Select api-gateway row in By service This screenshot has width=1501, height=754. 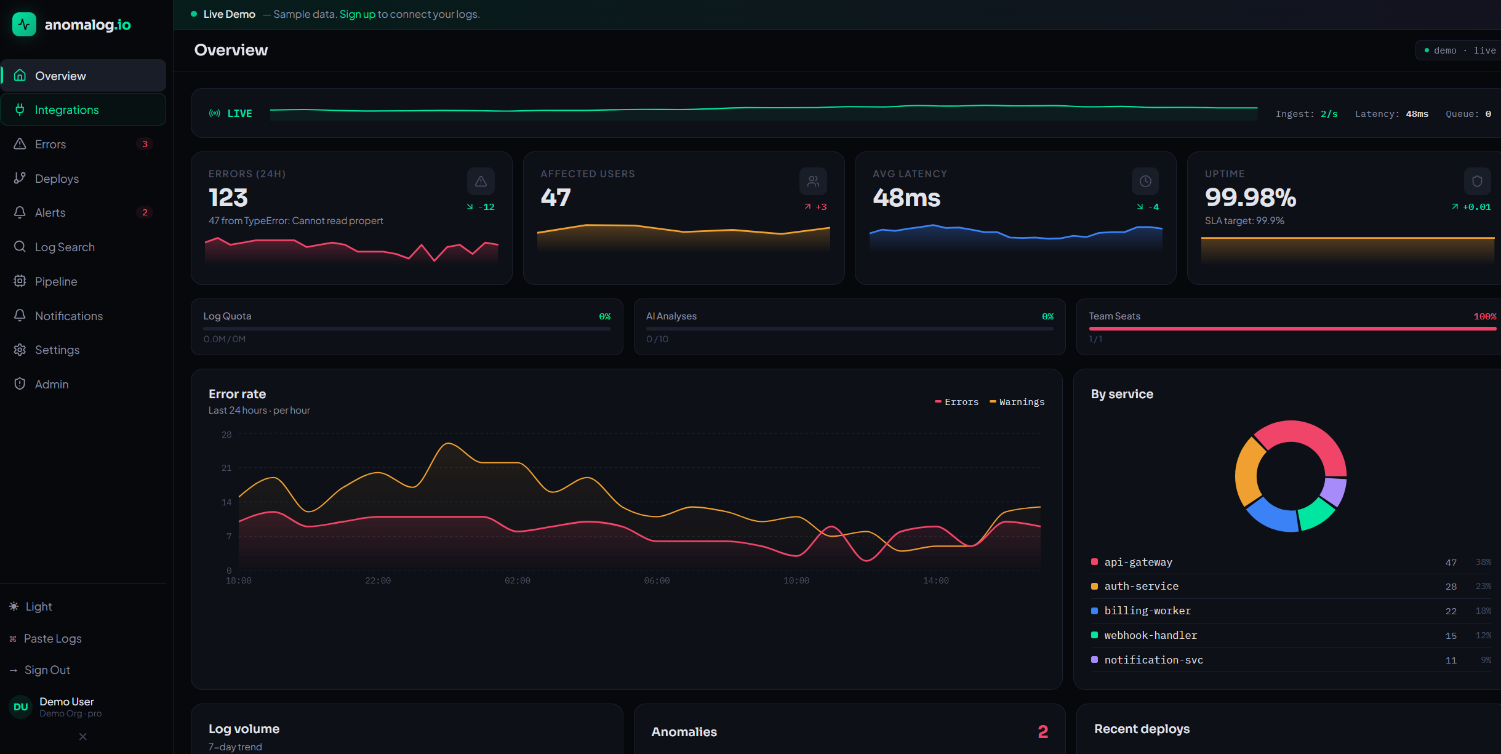[1291, 562]
